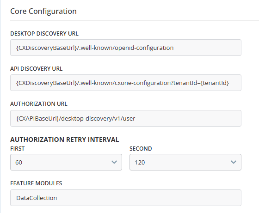Place cursor on the {tenantId} placeholder text
Screen dimensions: 259x213
(x=215, y=83)
